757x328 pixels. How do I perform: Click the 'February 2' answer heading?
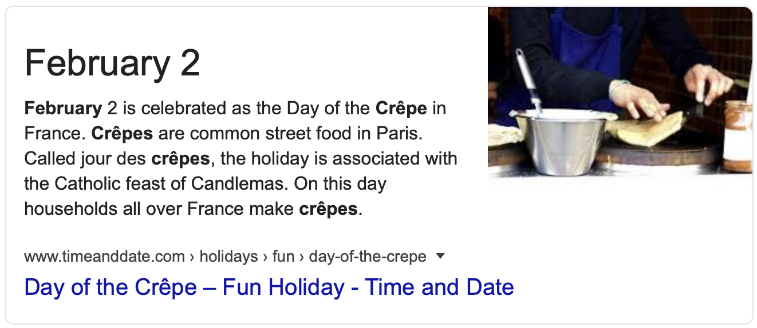point(112,63)
